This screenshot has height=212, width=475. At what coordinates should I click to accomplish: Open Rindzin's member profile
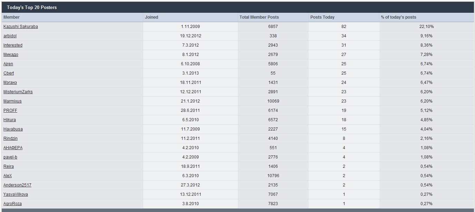[10, 138]
